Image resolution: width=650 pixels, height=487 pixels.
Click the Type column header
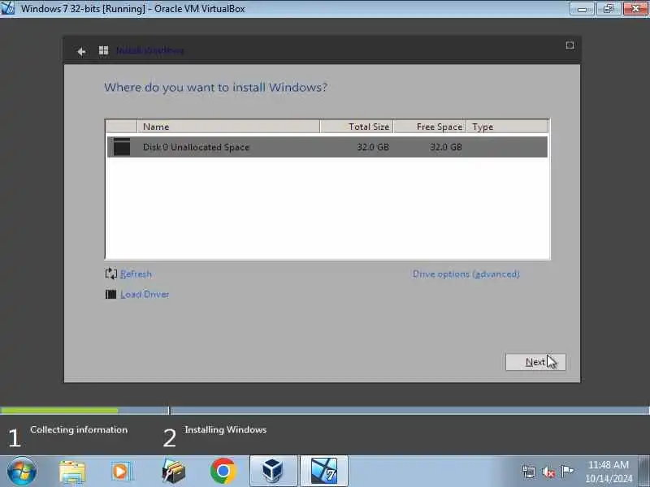507,127
